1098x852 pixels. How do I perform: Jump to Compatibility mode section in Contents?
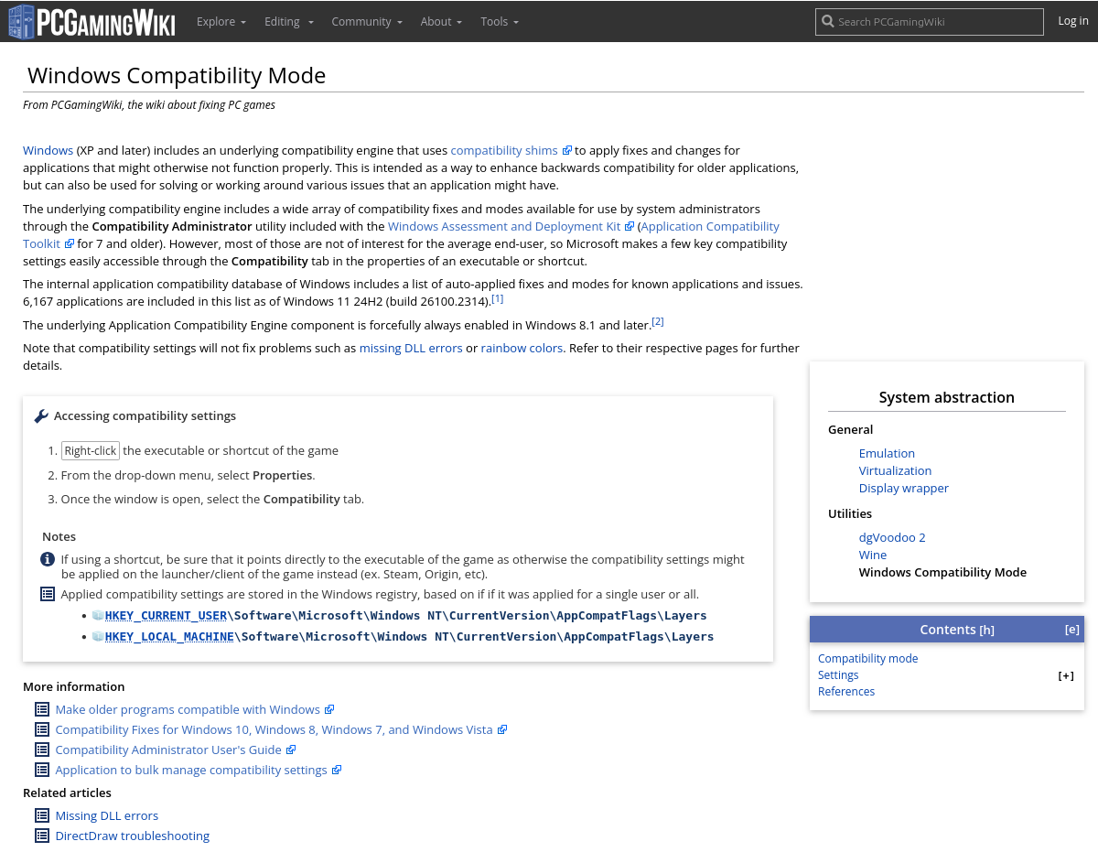point(867,658)
